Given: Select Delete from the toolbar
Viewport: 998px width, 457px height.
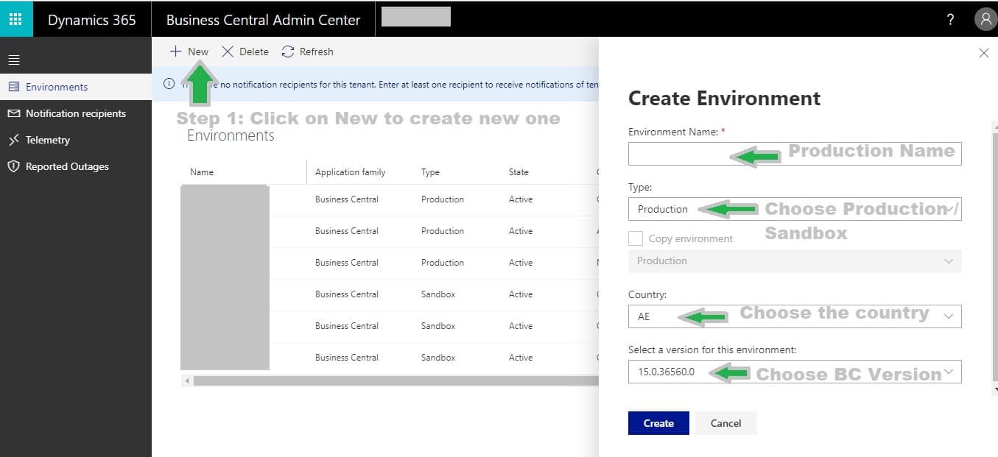Looking at the screenshot, I should [245, 52].
